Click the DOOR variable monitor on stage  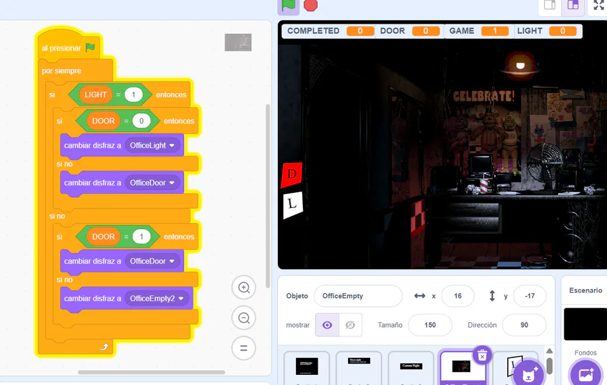coord(409,31)
